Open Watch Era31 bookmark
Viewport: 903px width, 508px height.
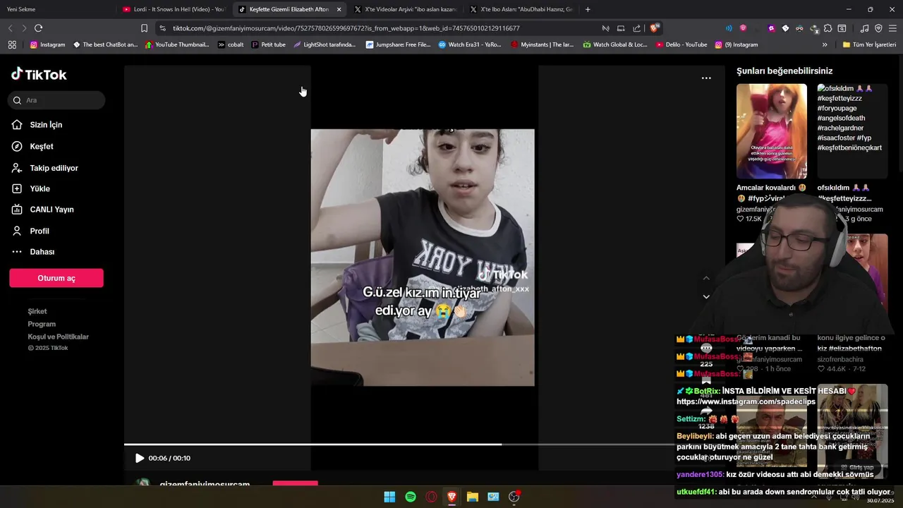click(x=470, y=44)
